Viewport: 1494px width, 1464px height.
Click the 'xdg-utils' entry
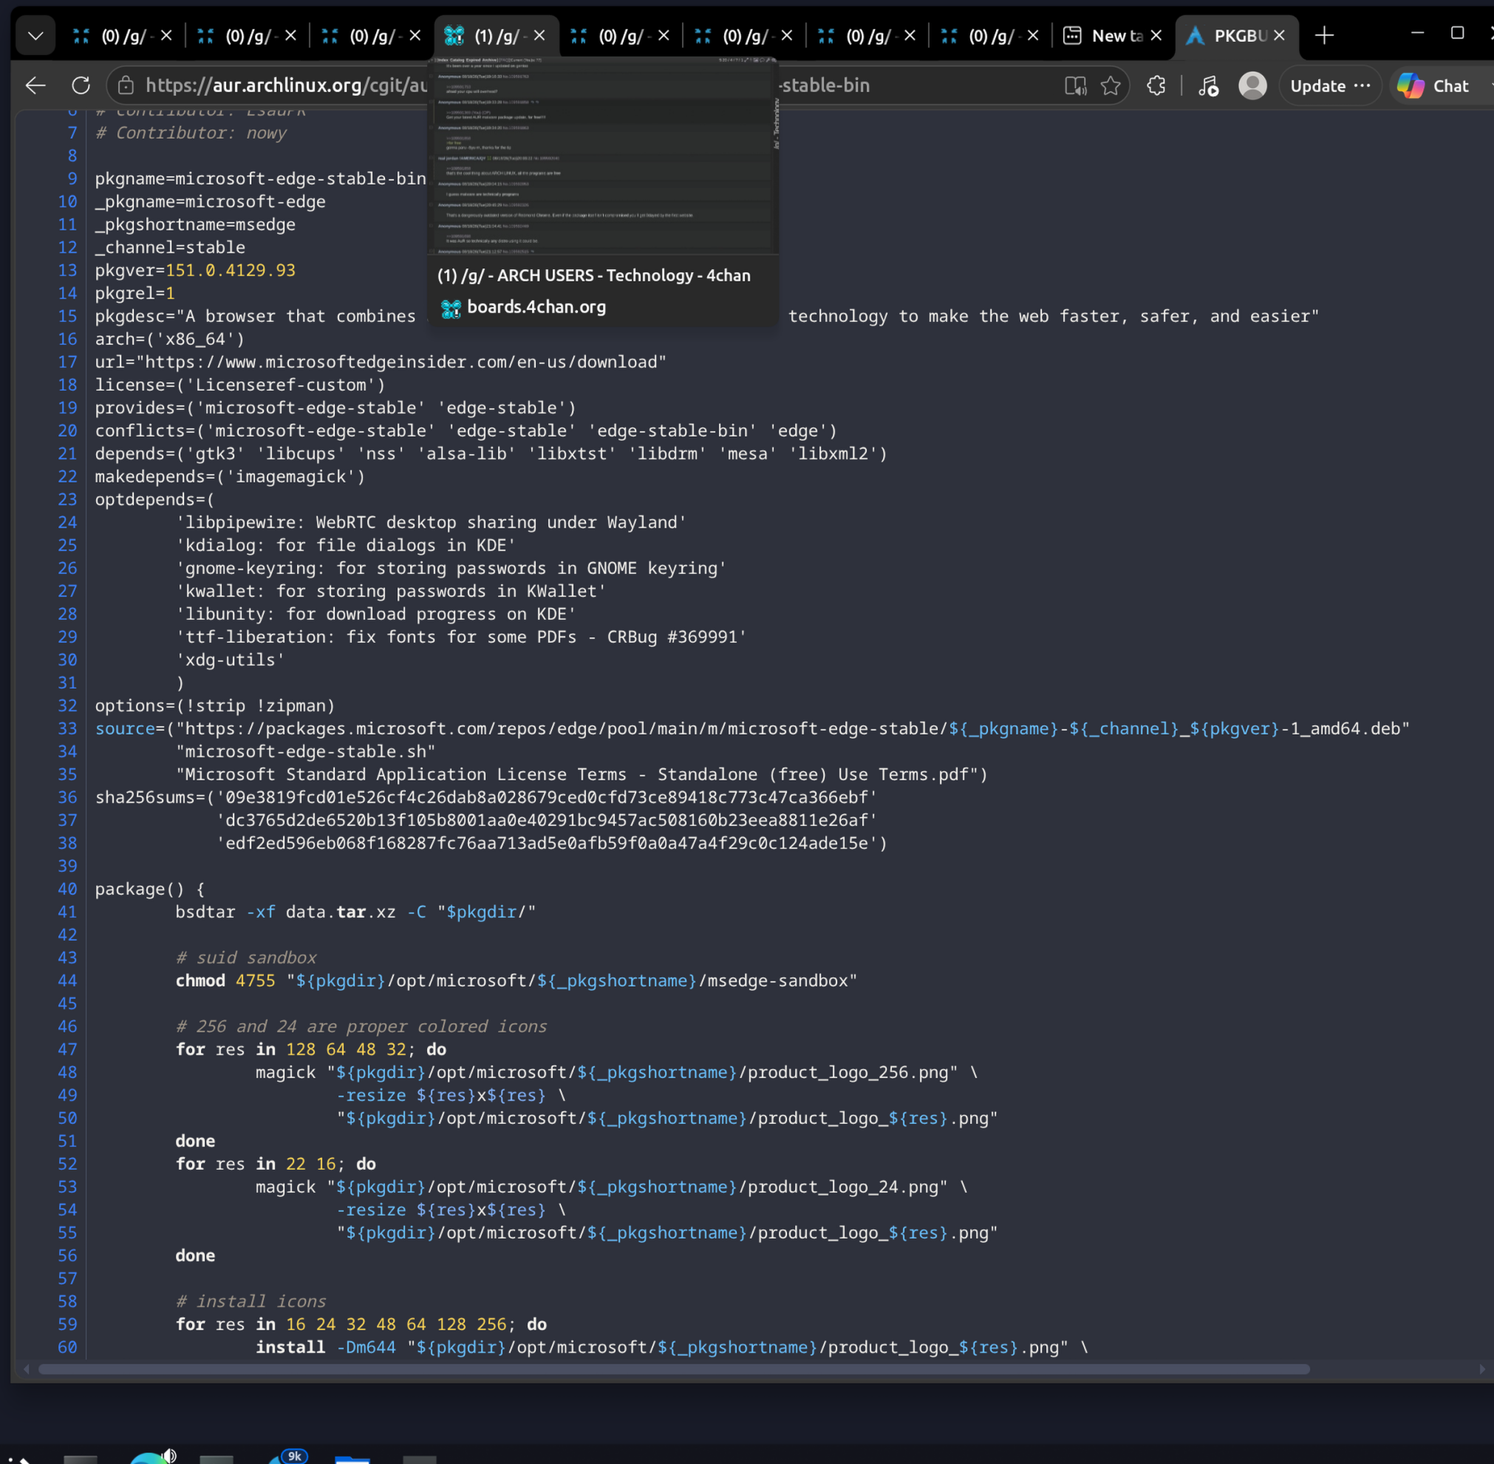(x=231, y=661)
